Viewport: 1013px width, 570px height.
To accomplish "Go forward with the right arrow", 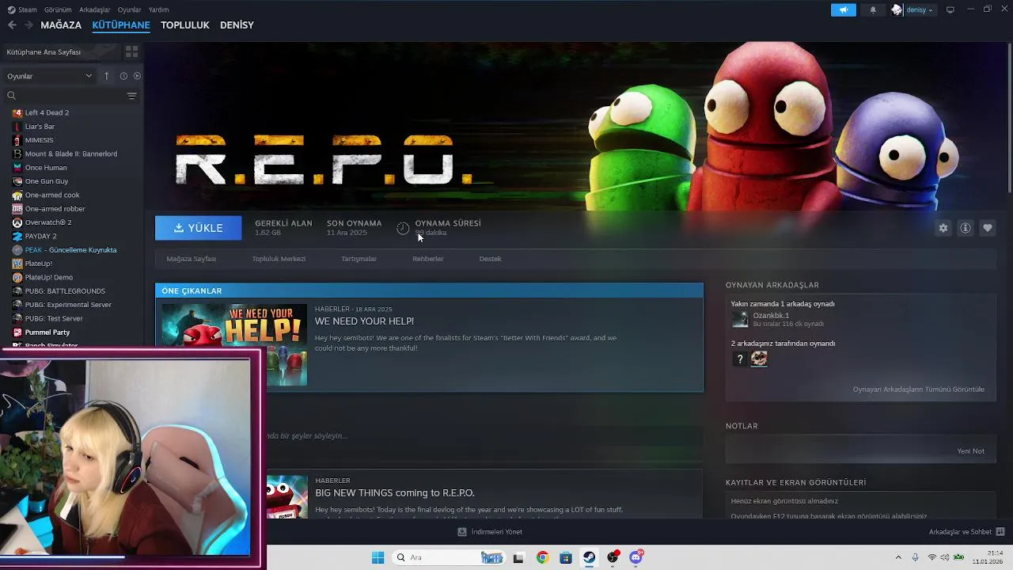I will point(28,25).
